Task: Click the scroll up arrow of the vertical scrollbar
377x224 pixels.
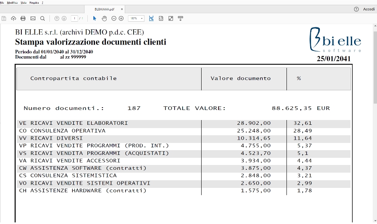Action: point(375,26)
